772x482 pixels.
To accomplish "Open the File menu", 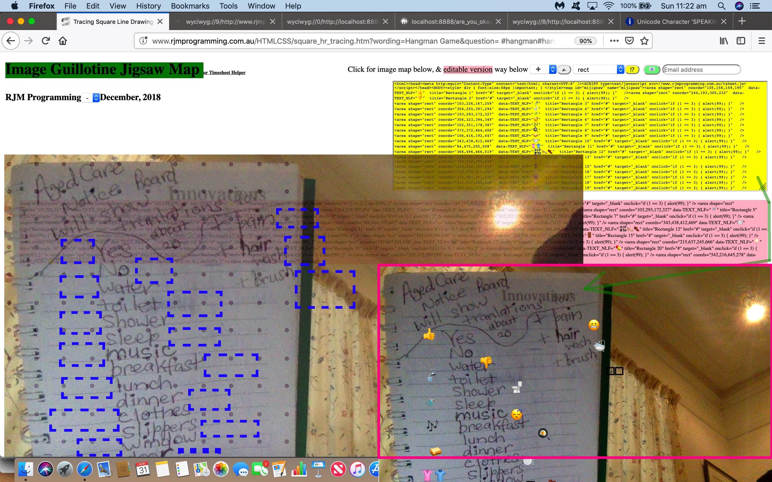I will [x=70, y=6].
